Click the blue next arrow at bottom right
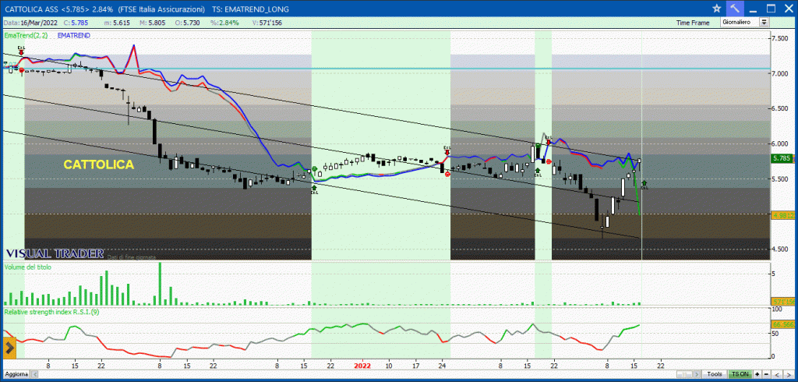Viewport: 798px width, 382px height. click(789, 374)
